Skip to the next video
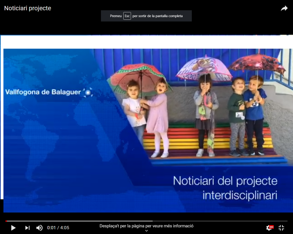The height and width of the screenshot is (234, 293). pos(27,228)
